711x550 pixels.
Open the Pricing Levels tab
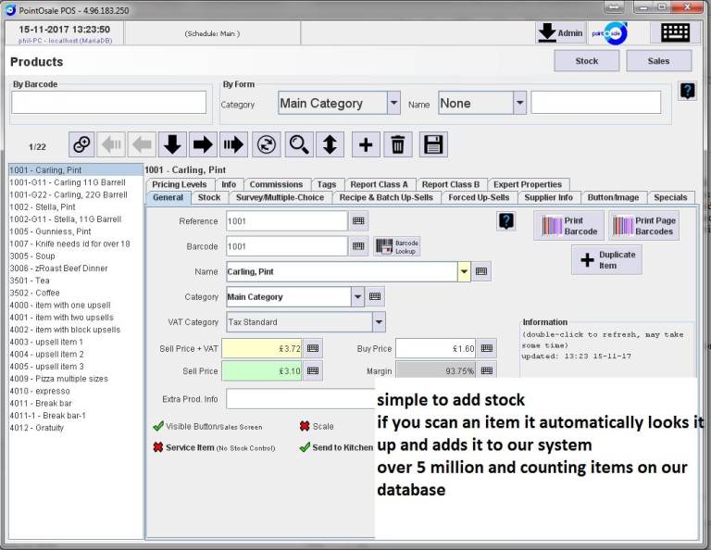[x=180, y=184]
